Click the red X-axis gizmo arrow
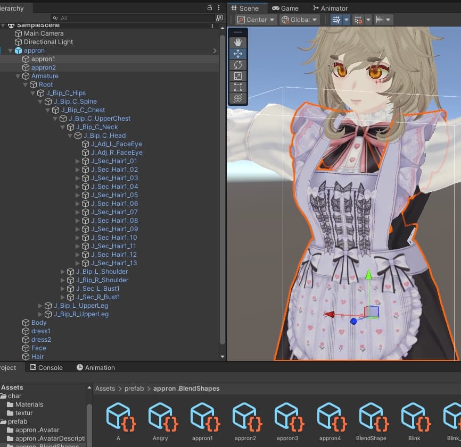 click(x=330, y=314)
